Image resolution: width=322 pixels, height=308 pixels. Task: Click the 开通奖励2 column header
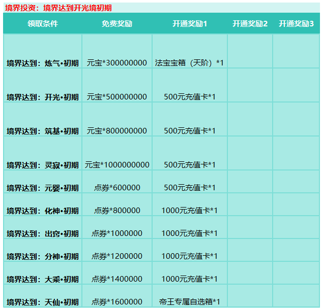click(x=250, y=24)
